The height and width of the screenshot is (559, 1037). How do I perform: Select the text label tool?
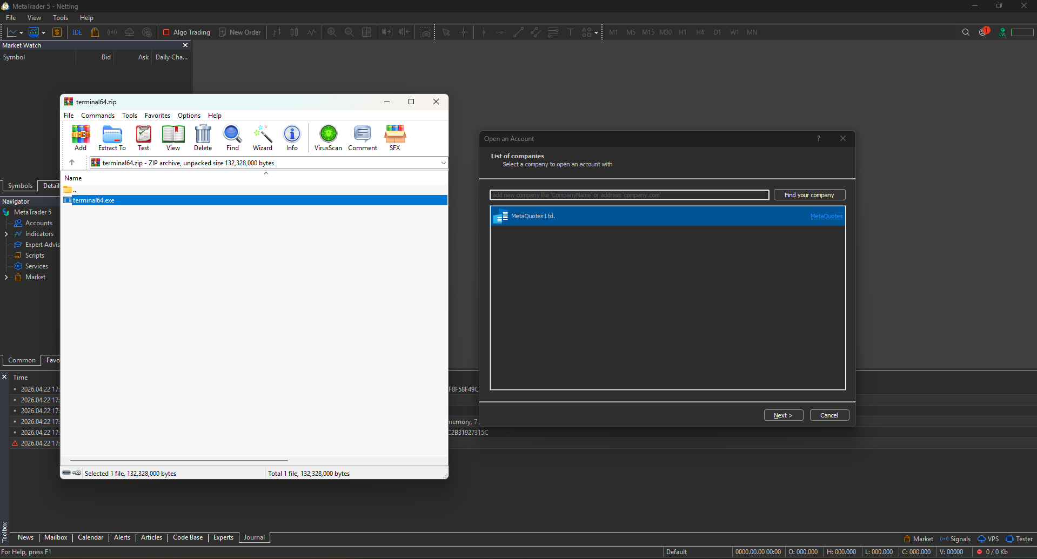point(570,32)
